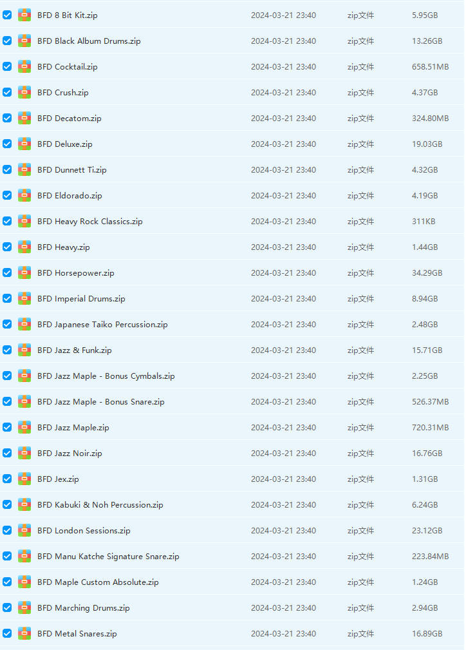Click the 34.29GB size of BFD Horsepower.zip
Viewport: 466px width, 650px height.
coord(427,273)
